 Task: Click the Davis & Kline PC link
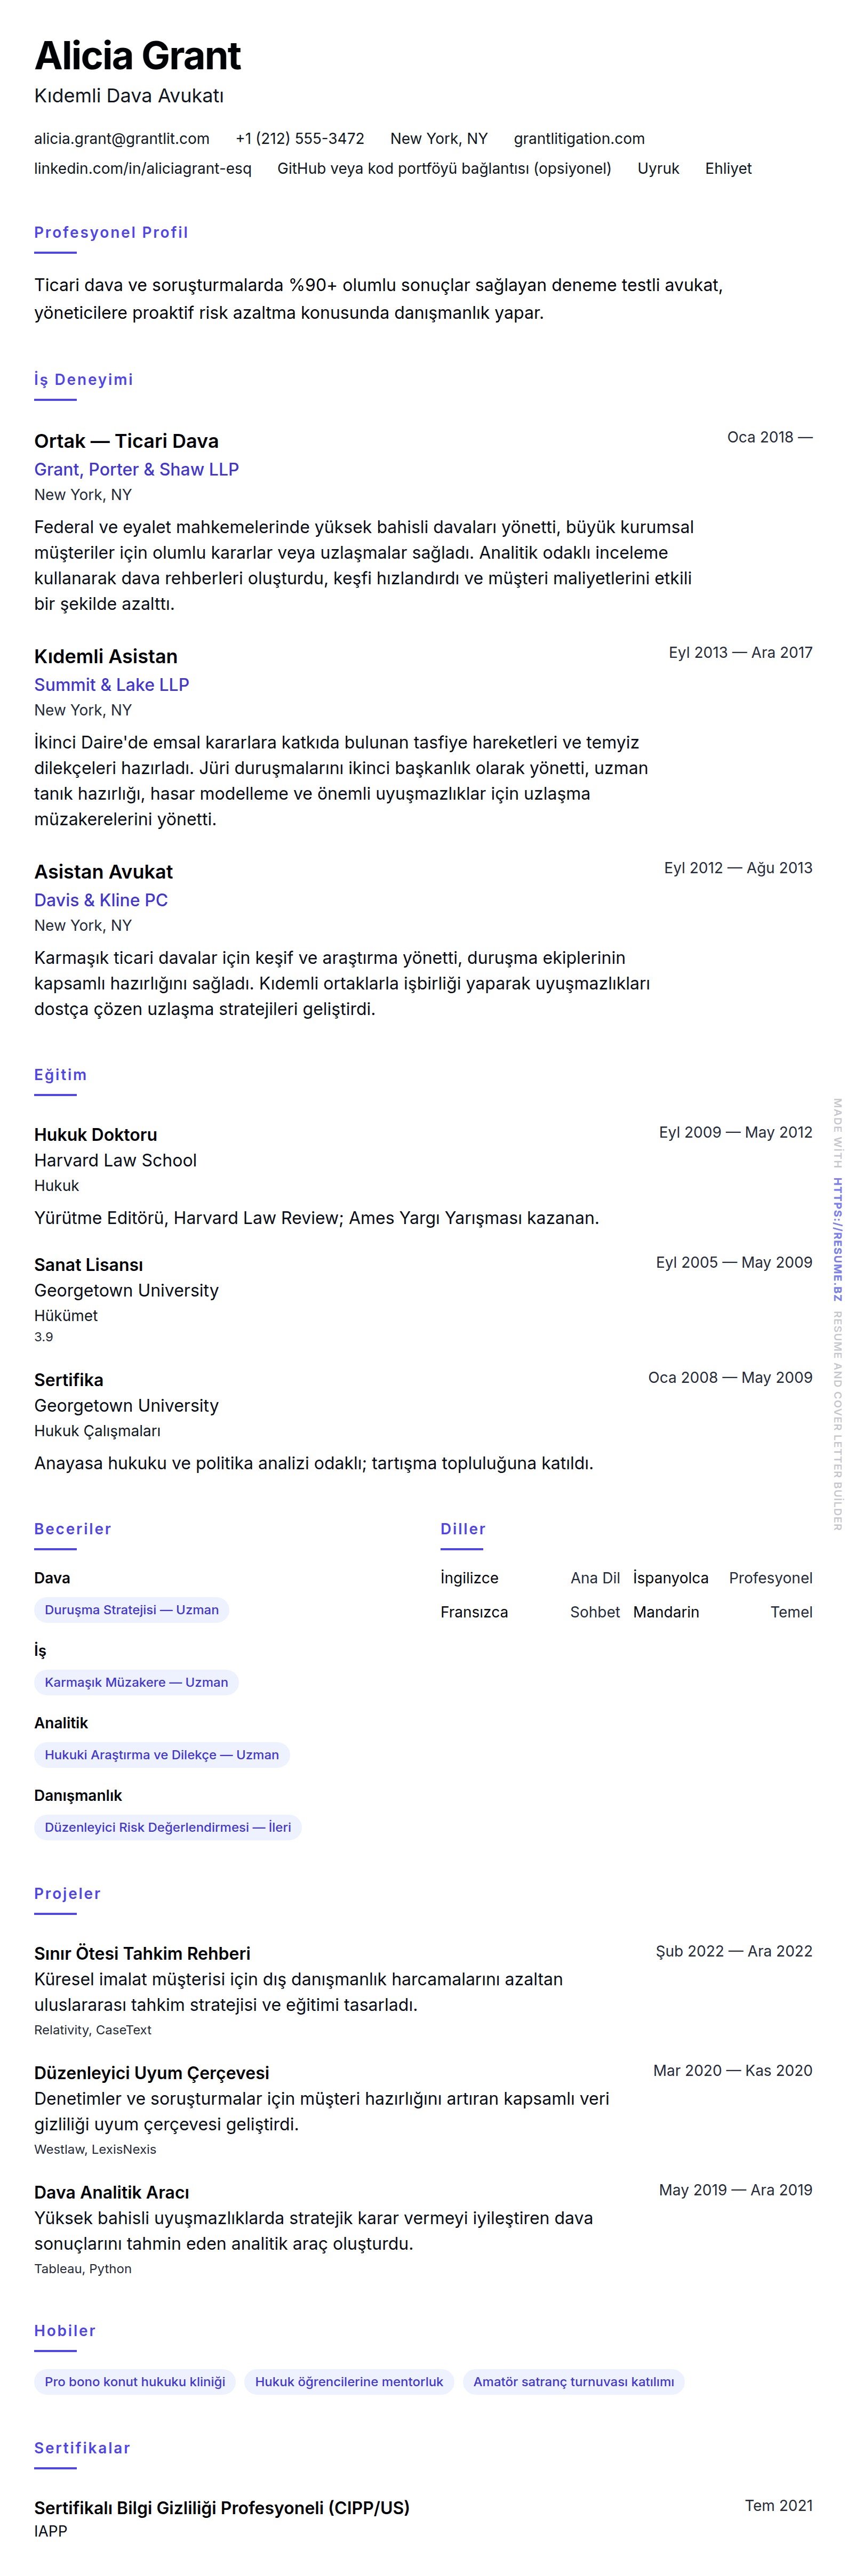(100, 900)
